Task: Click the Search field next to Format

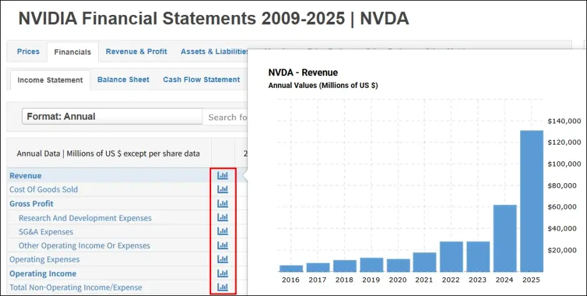Action: pos(225,117)
